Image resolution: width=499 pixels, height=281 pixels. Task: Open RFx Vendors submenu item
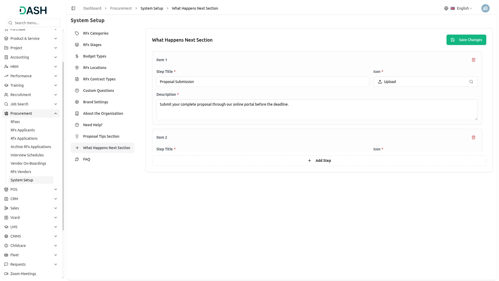point(21,172)
